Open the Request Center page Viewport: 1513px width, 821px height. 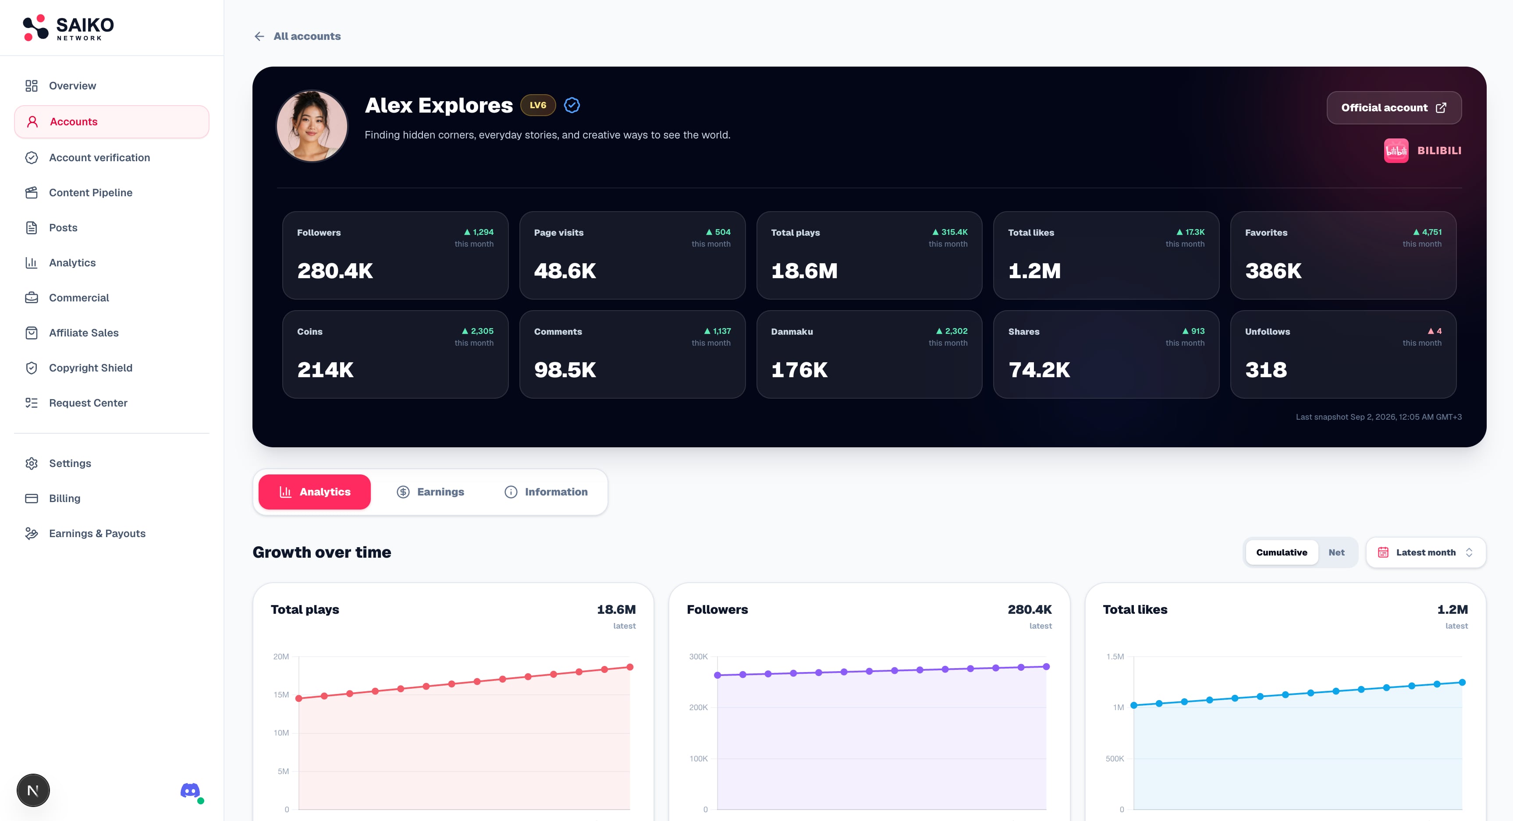(112, 403)
